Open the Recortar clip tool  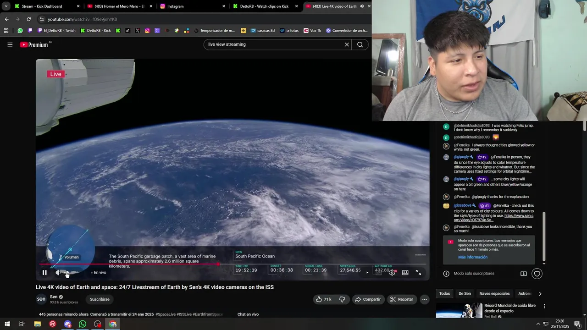click(x=402, y=299)
